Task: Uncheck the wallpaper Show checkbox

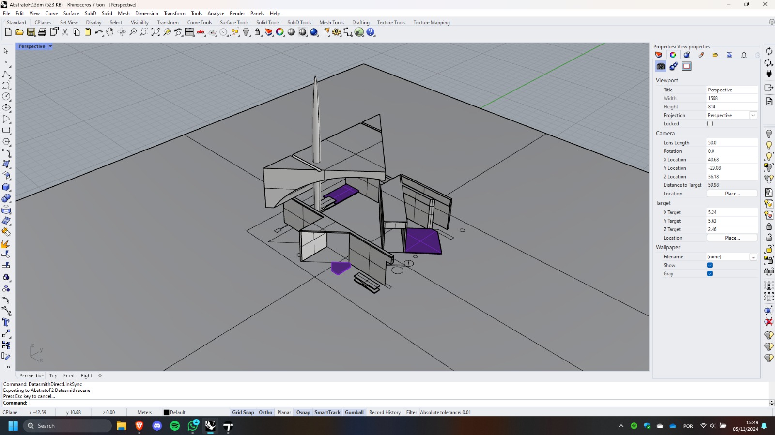Action: point(710,265)
